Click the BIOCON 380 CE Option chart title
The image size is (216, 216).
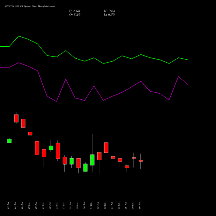click(x=30, y=6)
